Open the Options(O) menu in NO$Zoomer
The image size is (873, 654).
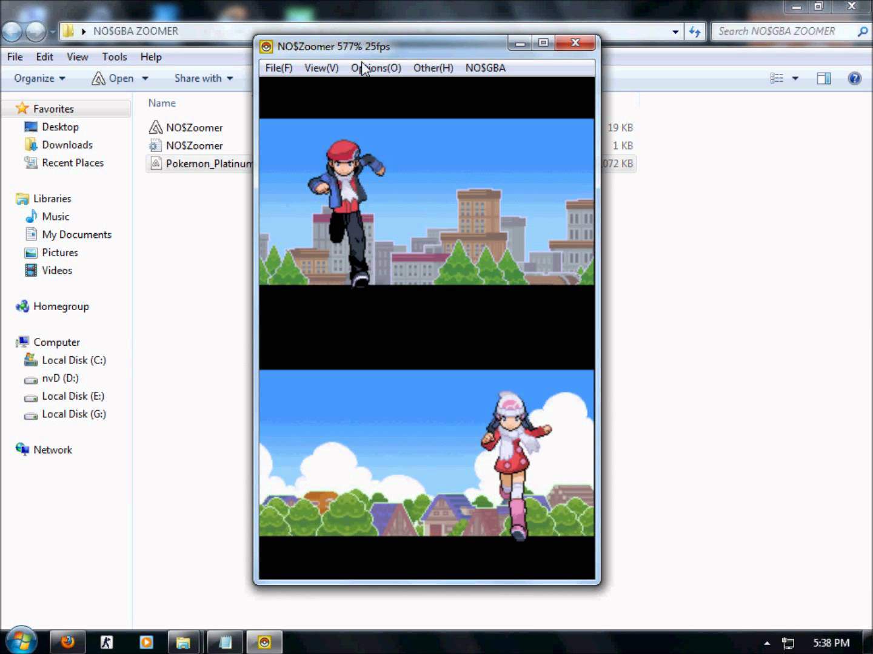point(376,68)
